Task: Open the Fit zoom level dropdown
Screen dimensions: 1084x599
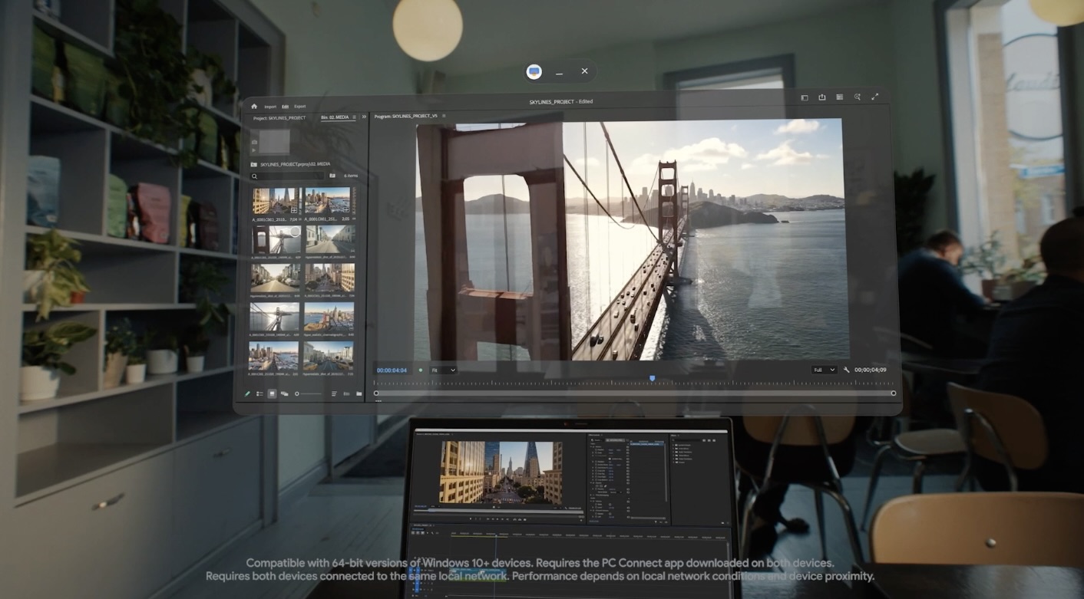Action: click(x=443, y=370)
